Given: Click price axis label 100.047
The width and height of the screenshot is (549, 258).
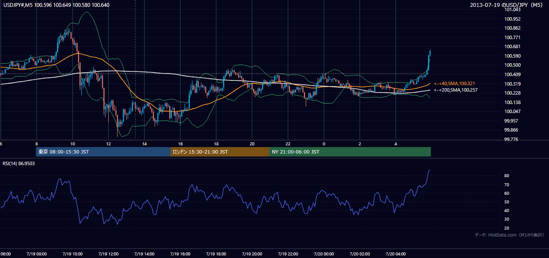Looking at the screenshot, I should 513,111.
